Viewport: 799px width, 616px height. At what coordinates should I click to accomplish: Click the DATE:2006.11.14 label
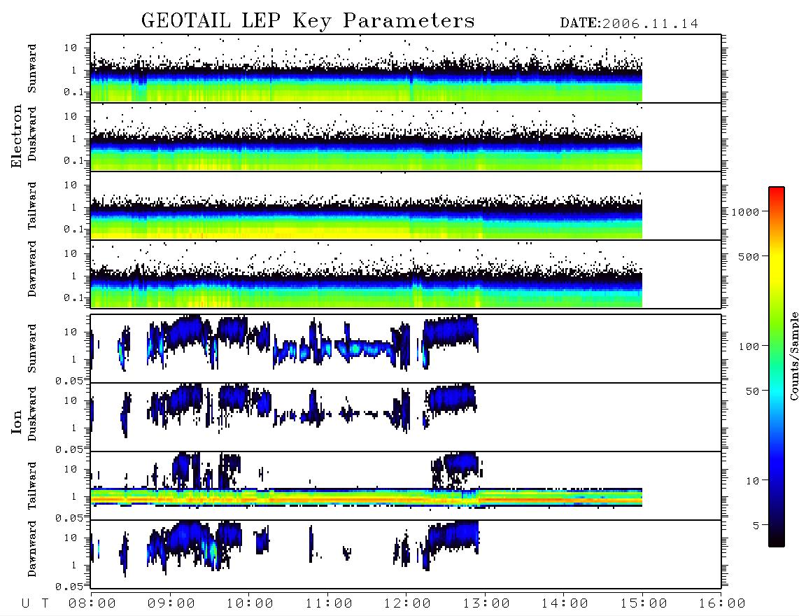coord(629,23)
